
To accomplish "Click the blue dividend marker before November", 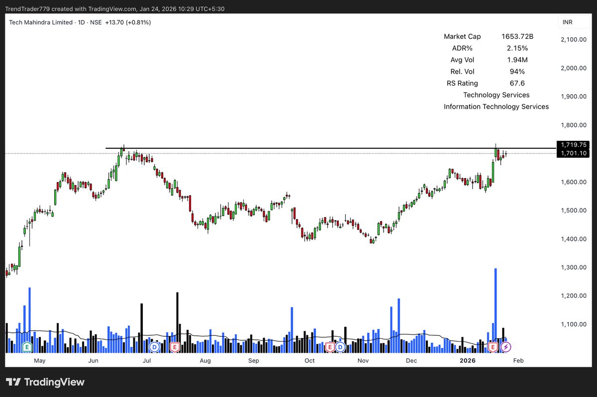I will click(x=340, y=346).
